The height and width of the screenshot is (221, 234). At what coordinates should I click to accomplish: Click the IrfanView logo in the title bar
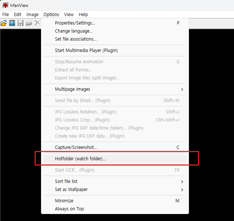click(5, 5)
